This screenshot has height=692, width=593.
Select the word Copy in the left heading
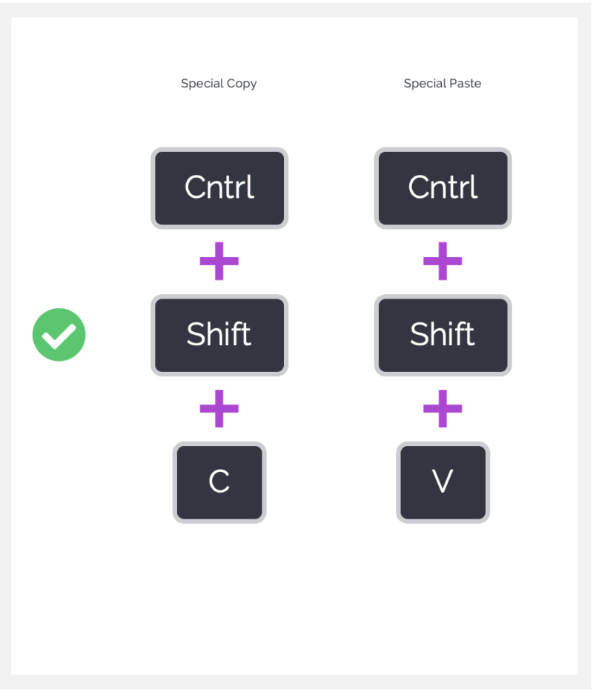coord(241,84)
